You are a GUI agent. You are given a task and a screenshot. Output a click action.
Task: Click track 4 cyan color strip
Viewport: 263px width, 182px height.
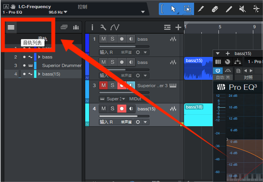87,115
